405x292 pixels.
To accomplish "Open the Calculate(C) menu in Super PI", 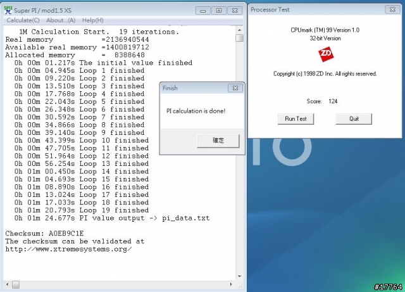I will click(x=23, y=20).
